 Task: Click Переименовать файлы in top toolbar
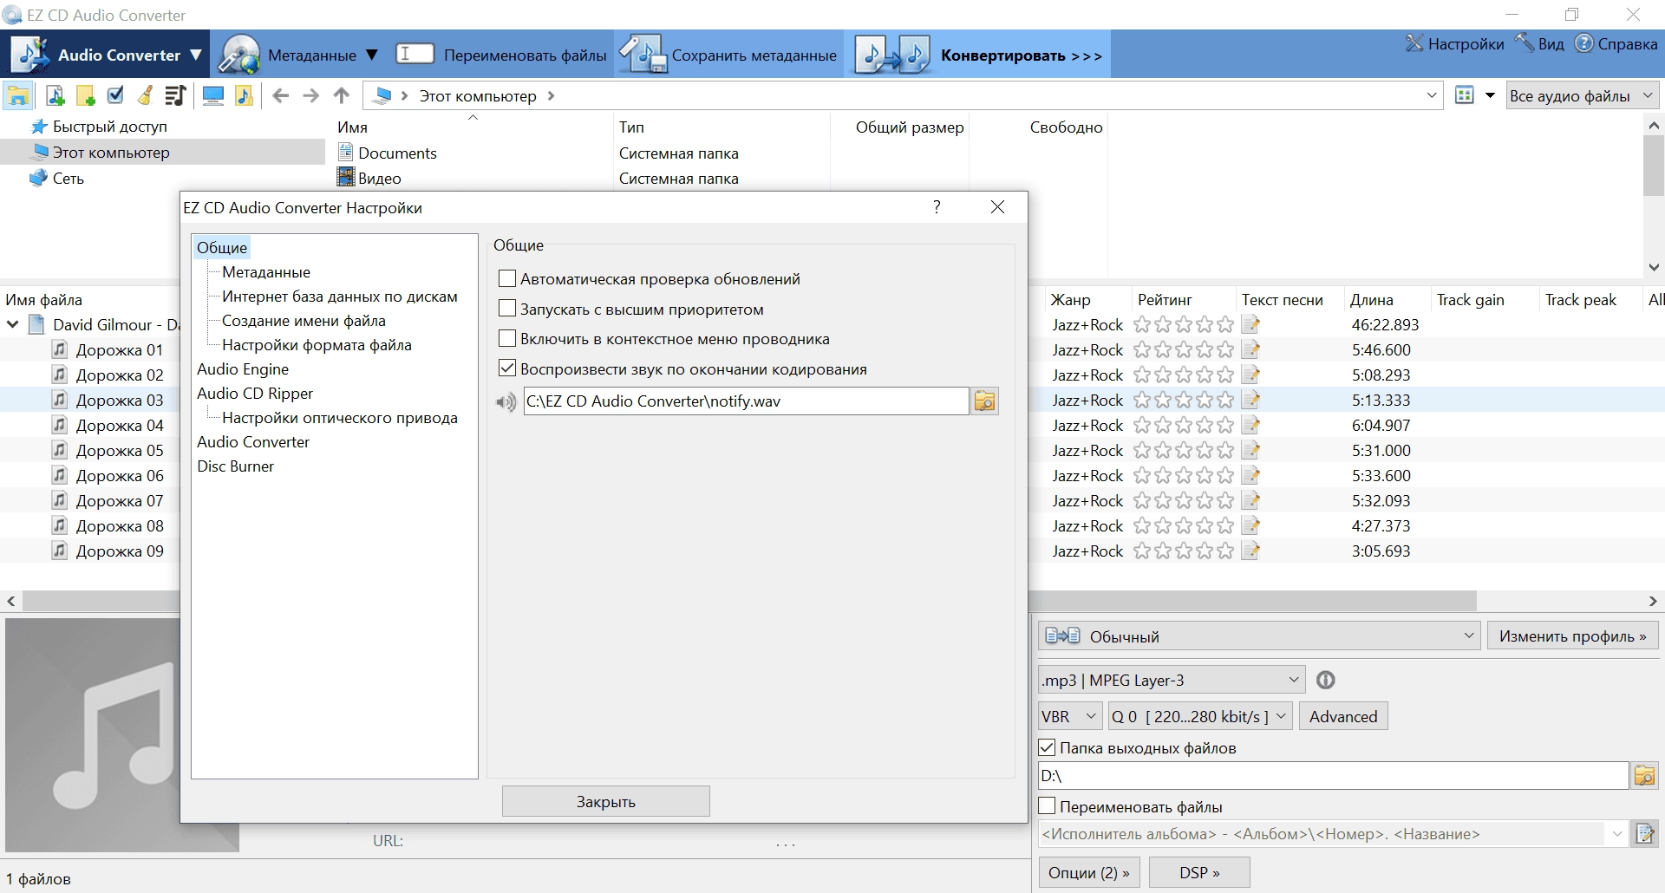(x=502, y=55)
